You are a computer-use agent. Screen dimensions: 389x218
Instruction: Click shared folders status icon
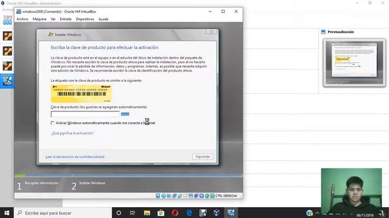(185, 196)
